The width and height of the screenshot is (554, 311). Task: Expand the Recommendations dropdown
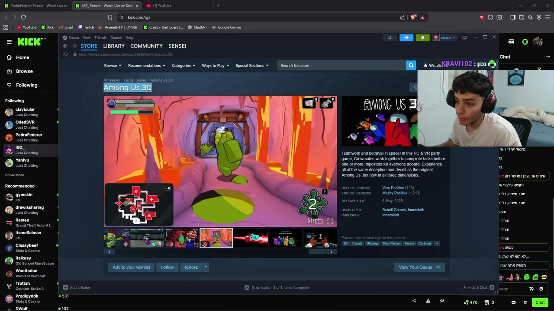pos(147,65)
